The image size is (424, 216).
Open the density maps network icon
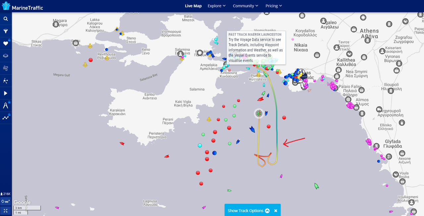(6, 81)
